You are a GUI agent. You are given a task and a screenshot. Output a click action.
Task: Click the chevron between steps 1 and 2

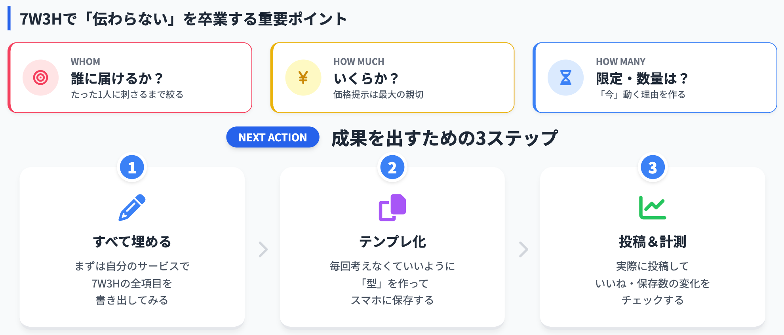pyautogui.click(x=263, y=249)
